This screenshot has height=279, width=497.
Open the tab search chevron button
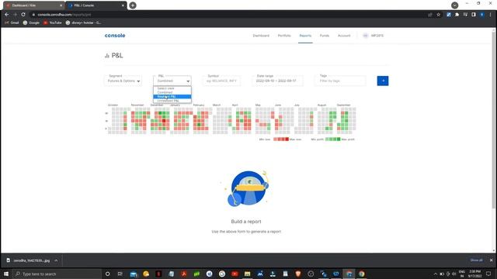(x=454, y=5)
